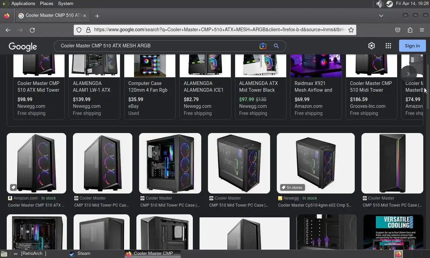Viewport: 430px width, 258px height.
Task: Reload the current page
Action: (x=32, y=30)
